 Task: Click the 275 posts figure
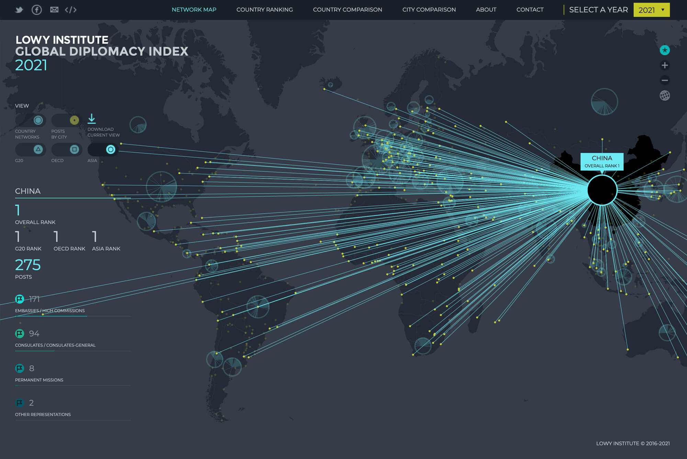click(28, 265)
